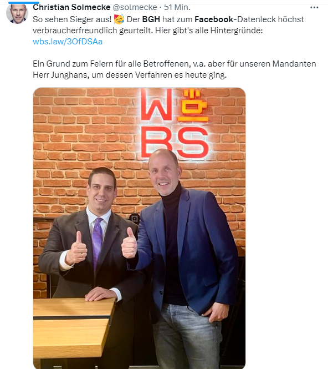Click the red WBS neon sign letters
The height and width of the screenshot is (369, 328).
point(175,123)
